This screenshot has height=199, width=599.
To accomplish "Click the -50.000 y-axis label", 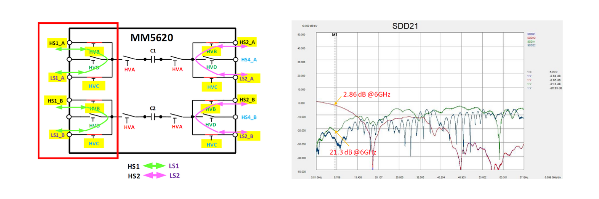I will [x=300, y=172].
